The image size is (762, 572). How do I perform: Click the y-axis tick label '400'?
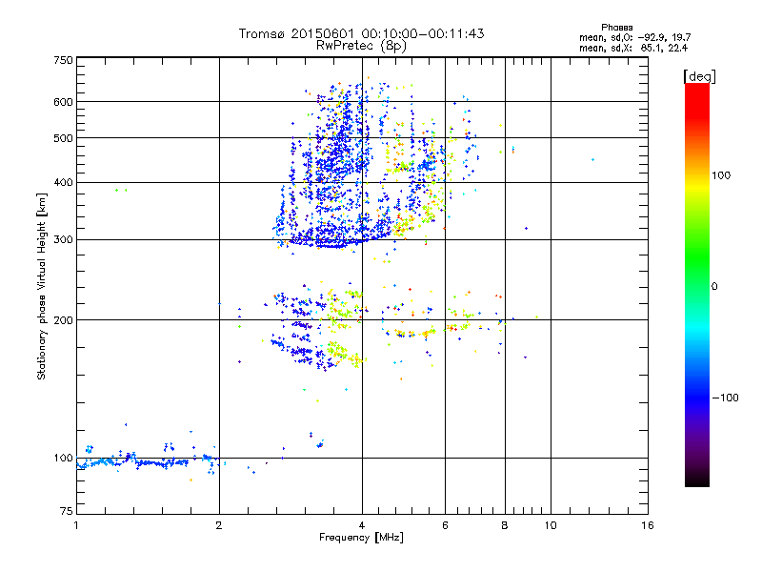pyautogui.click(x=63, y=182)
